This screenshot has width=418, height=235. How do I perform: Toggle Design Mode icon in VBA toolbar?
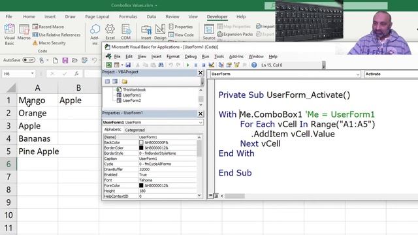(212, 65)
